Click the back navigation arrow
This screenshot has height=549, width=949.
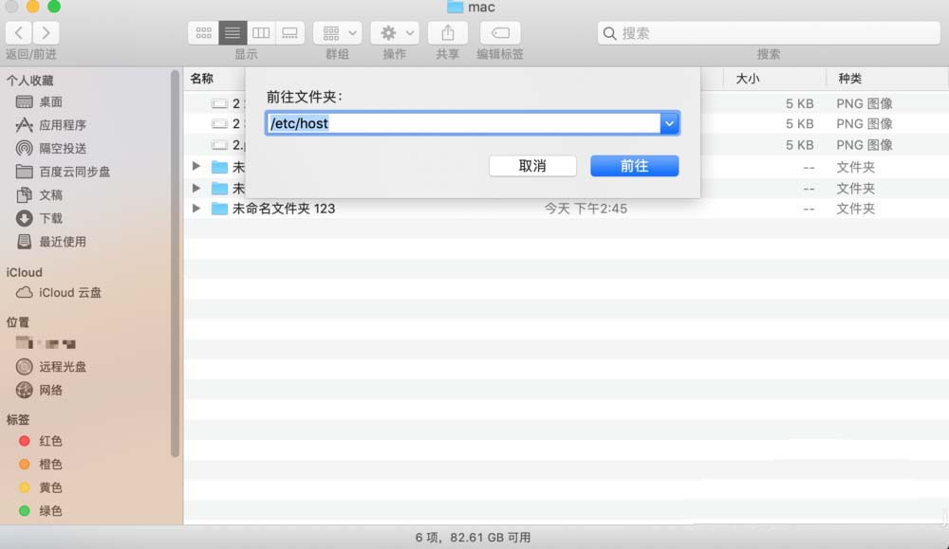coord(18,31)
